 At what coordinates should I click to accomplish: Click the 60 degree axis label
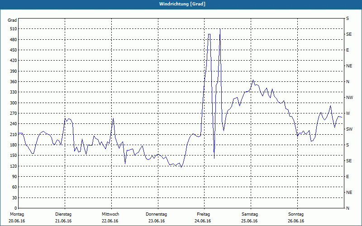14,187
